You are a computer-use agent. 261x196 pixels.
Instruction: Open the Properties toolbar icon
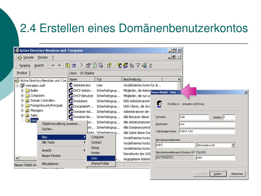point(88,65)
